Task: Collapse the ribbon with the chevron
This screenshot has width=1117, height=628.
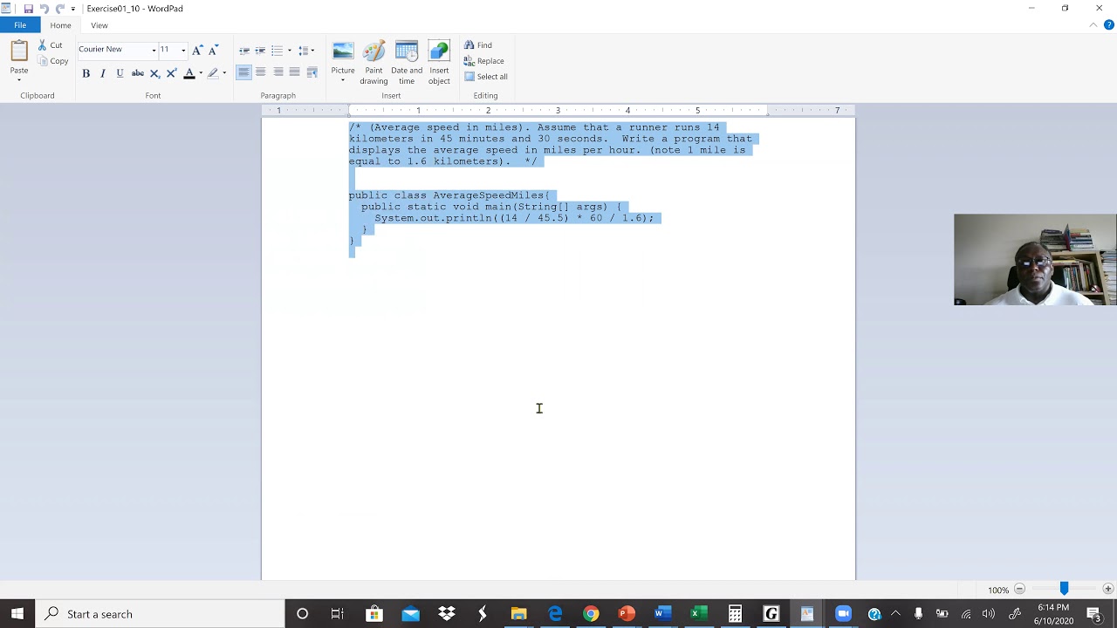Action: [x=1093, y=25]
